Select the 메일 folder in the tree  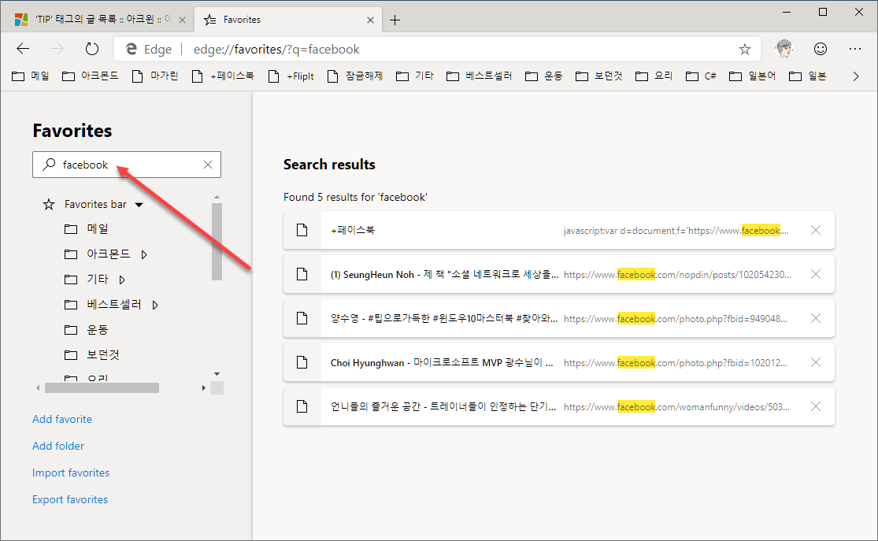coord(98,228)
